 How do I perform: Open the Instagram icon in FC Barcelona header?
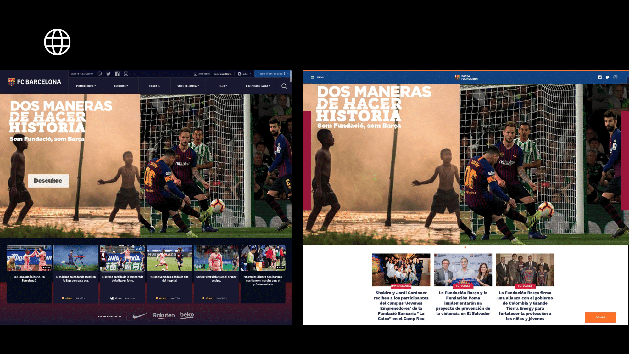[x=126, y=74]
